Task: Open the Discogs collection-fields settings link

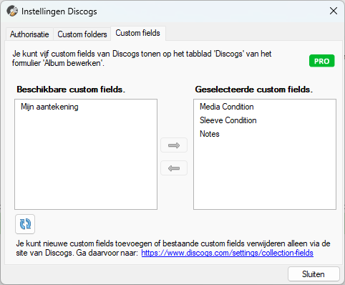Action: click(227, 253)
